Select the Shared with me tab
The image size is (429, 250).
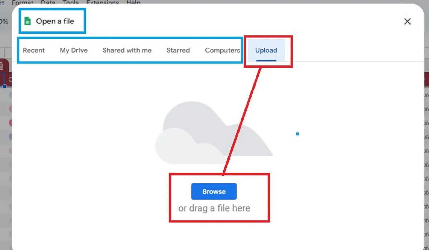127,50
